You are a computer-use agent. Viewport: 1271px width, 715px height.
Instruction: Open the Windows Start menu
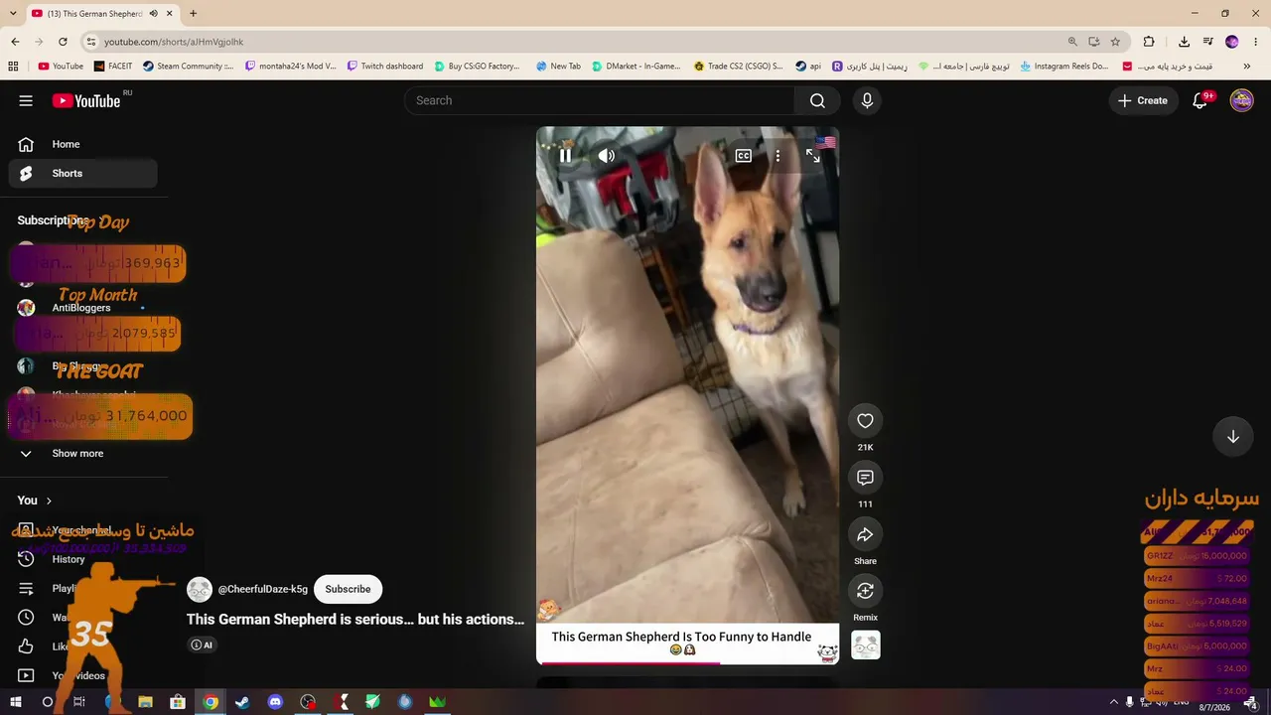click(15, 702)
